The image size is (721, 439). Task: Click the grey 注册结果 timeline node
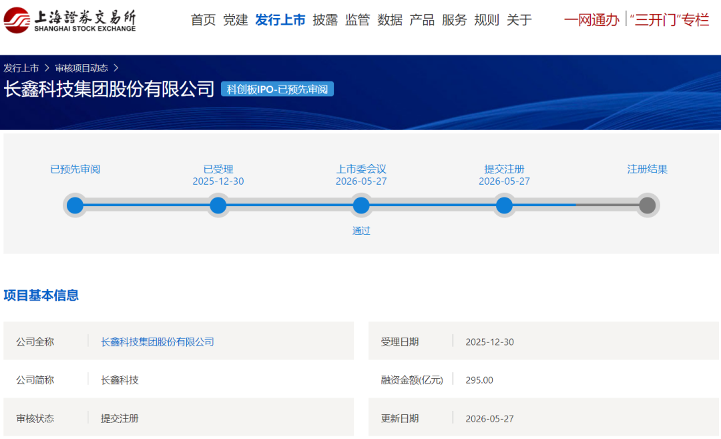(647, 205)
